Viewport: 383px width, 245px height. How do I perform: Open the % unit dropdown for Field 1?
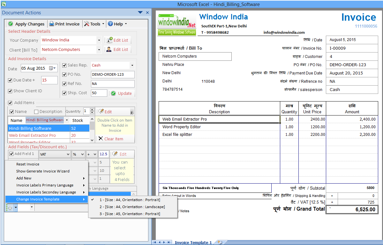(x=82, y=154)
